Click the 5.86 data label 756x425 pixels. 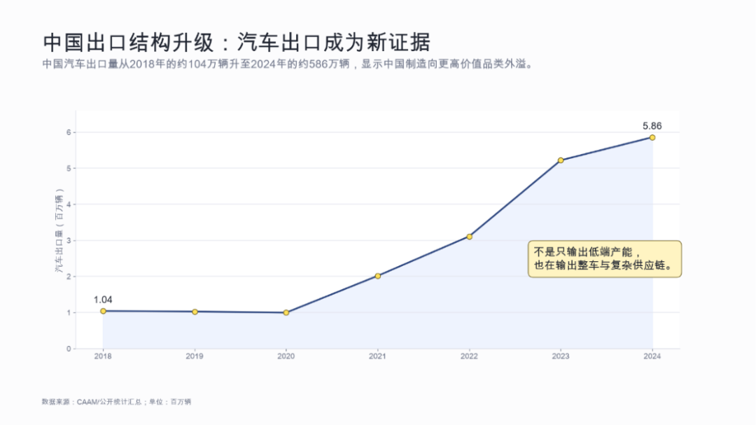pyautogui.click(x=652, y=126)
